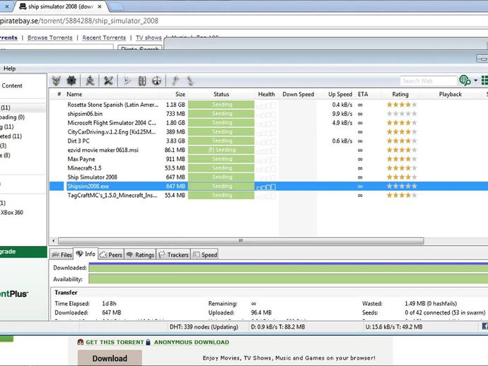
Task: Sort by the ETA column header
Action: point(363,94)
